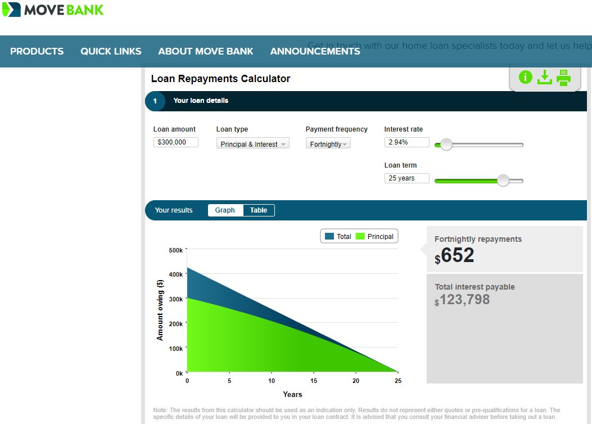The width and height of the screenshot is (592, 424).
Task: Switch results view to Table
Action: point(259,210)
